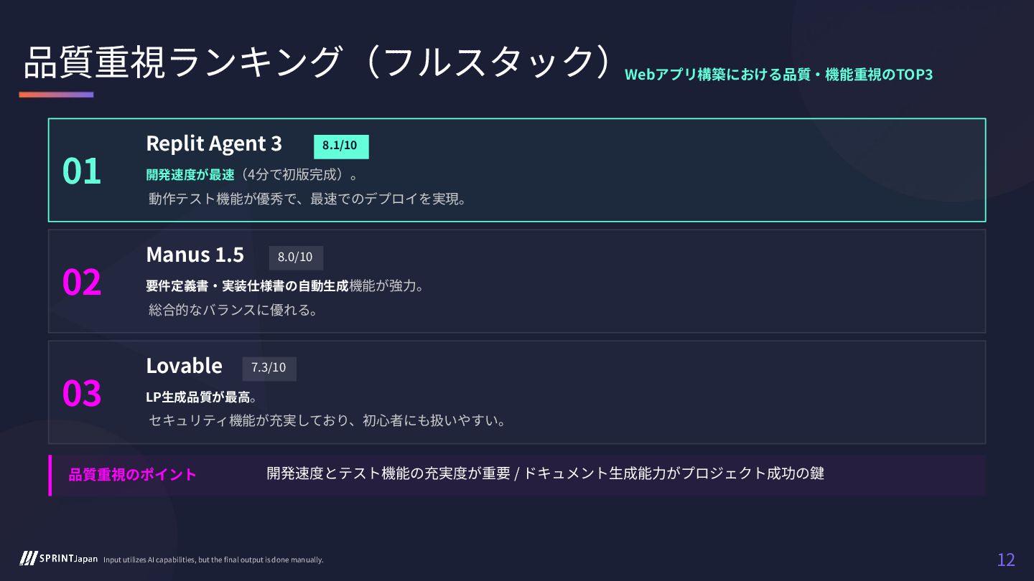Click the text LP生成品質が最高。
This screenshot has height=581, width=1034.
pyautogui.click(x=202, y=397)
